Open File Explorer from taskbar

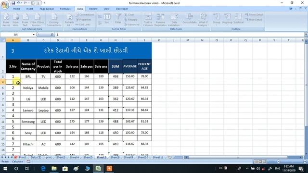point(54,169)
